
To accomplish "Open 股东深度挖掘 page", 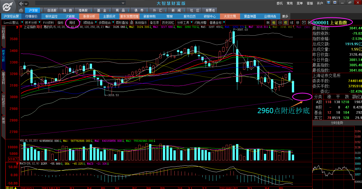I will tap(129, 16).
